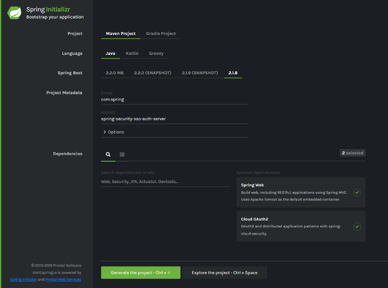
Task: Click the Spring Web dependency title
Action: click(252, 185)
